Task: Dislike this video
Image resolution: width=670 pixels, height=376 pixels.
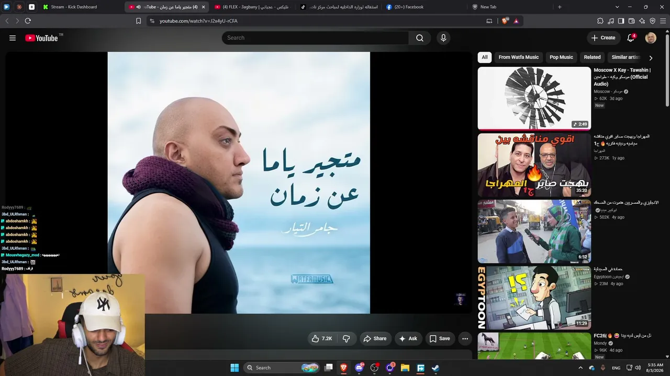Action: [347, 338]
